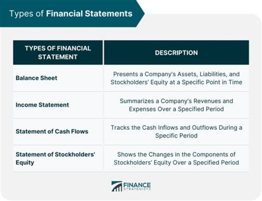Click the bold 'Financial Statements' title words
Viewport: 262px width, 201px height.
(x=89, y=14)
